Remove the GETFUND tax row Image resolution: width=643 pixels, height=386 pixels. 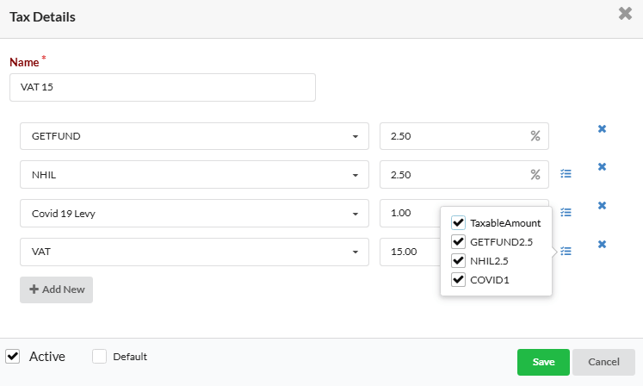(x=602, y=129)
